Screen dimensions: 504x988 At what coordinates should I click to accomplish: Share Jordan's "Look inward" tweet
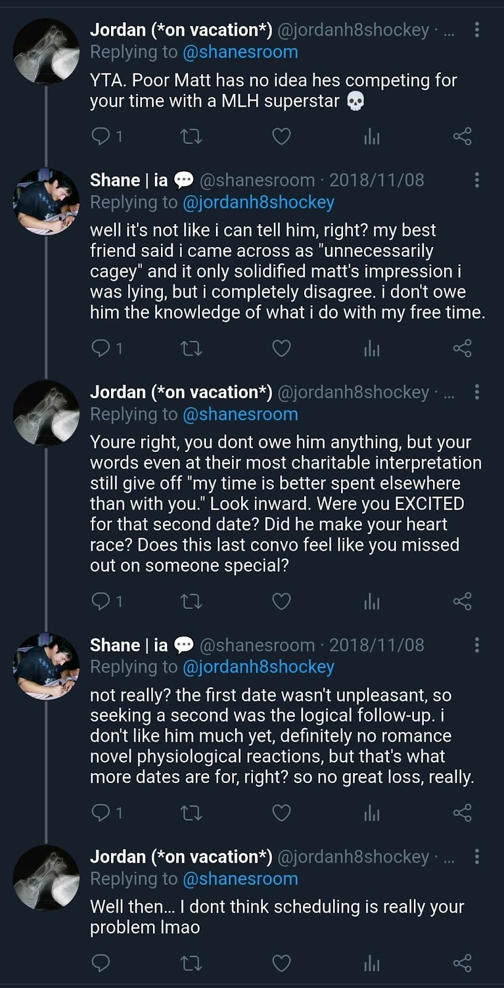tap(462, 601)
